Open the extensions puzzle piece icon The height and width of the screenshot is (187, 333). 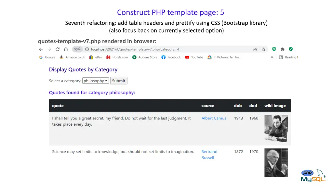[282, 49]
